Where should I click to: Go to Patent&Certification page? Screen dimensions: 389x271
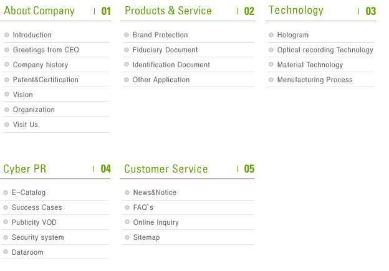(46, 80)
